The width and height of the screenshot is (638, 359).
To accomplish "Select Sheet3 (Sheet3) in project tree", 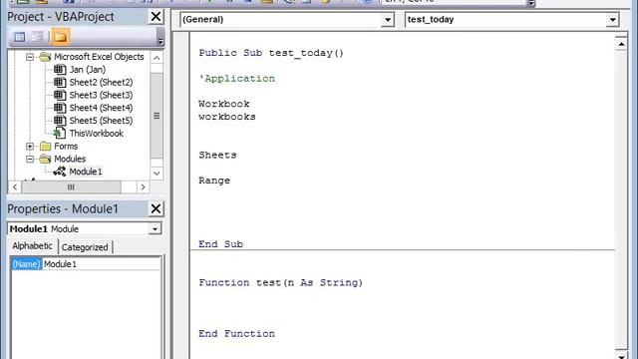I will (x=101, y=95).
